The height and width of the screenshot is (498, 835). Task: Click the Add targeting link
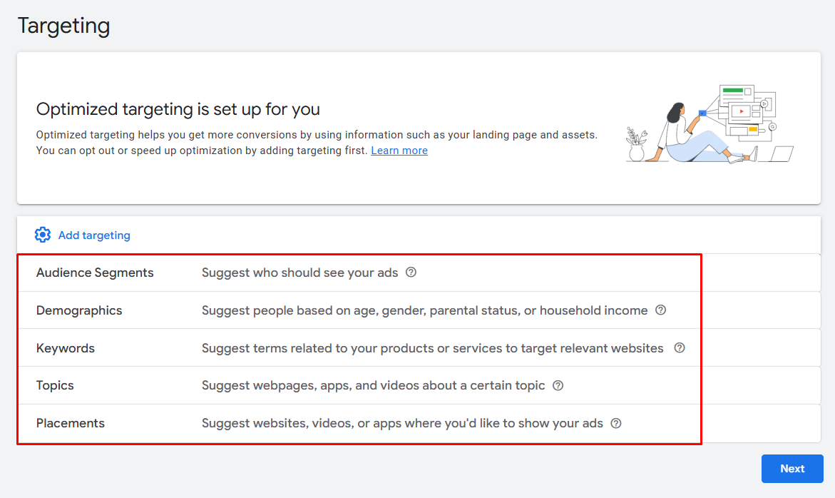click(94, 235)
